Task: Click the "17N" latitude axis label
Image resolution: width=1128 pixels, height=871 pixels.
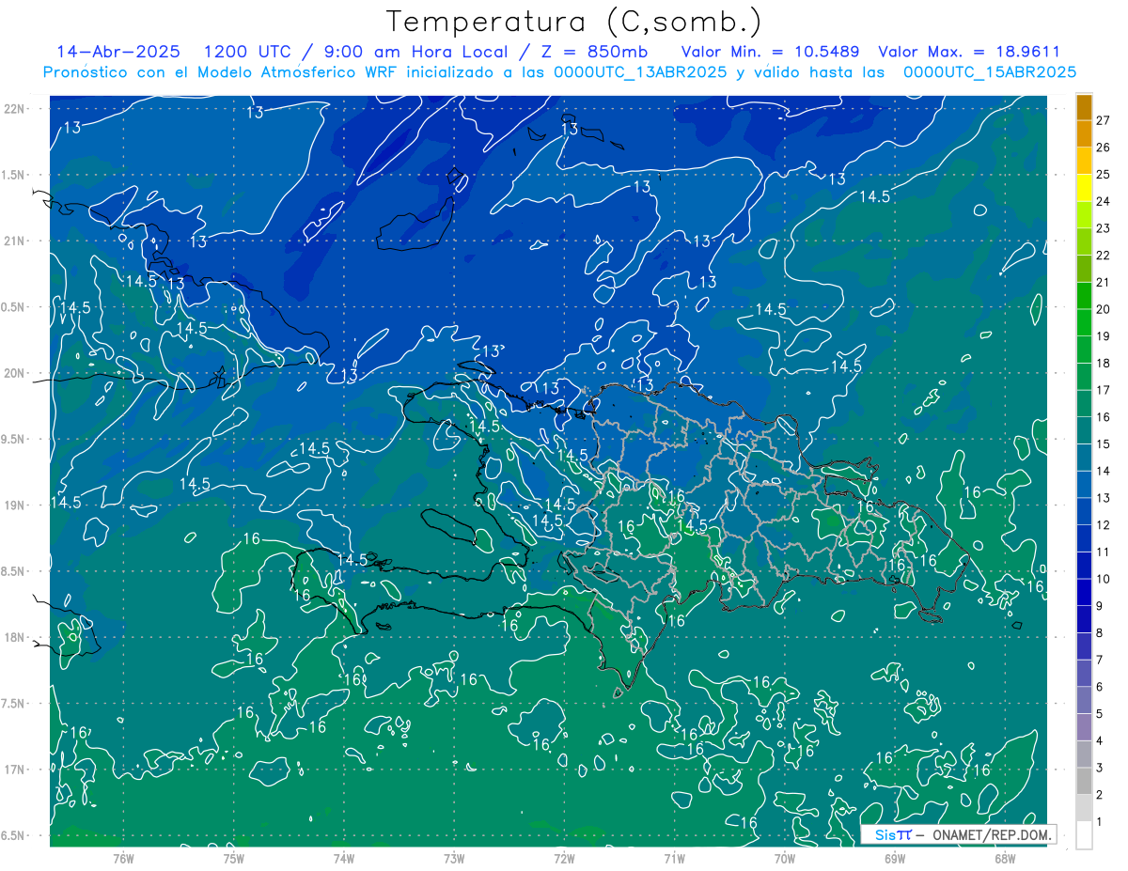Action: [x=14, y=770]
